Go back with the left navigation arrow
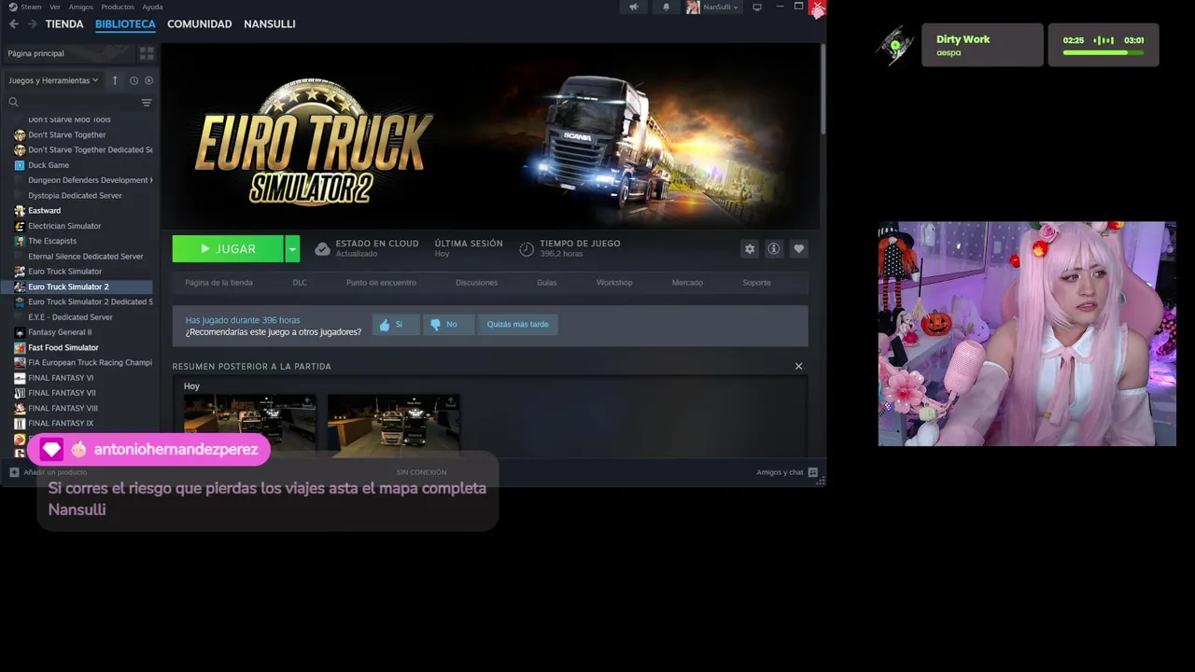Image resolution: width=1195 pixels, height=672 pixels. tap(13, 24)
